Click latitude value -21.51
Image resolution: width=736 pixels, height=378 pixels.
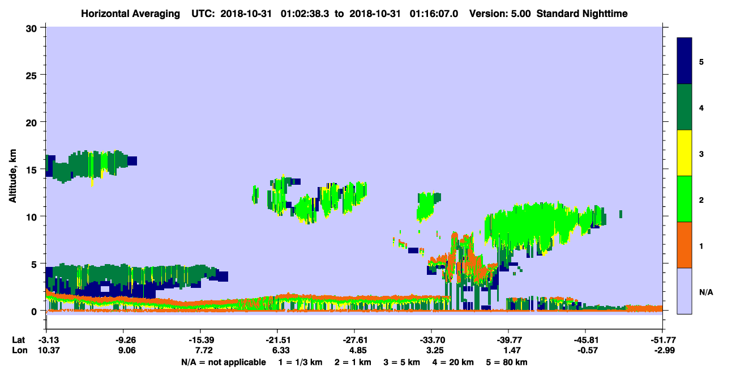tap(277, 340)
